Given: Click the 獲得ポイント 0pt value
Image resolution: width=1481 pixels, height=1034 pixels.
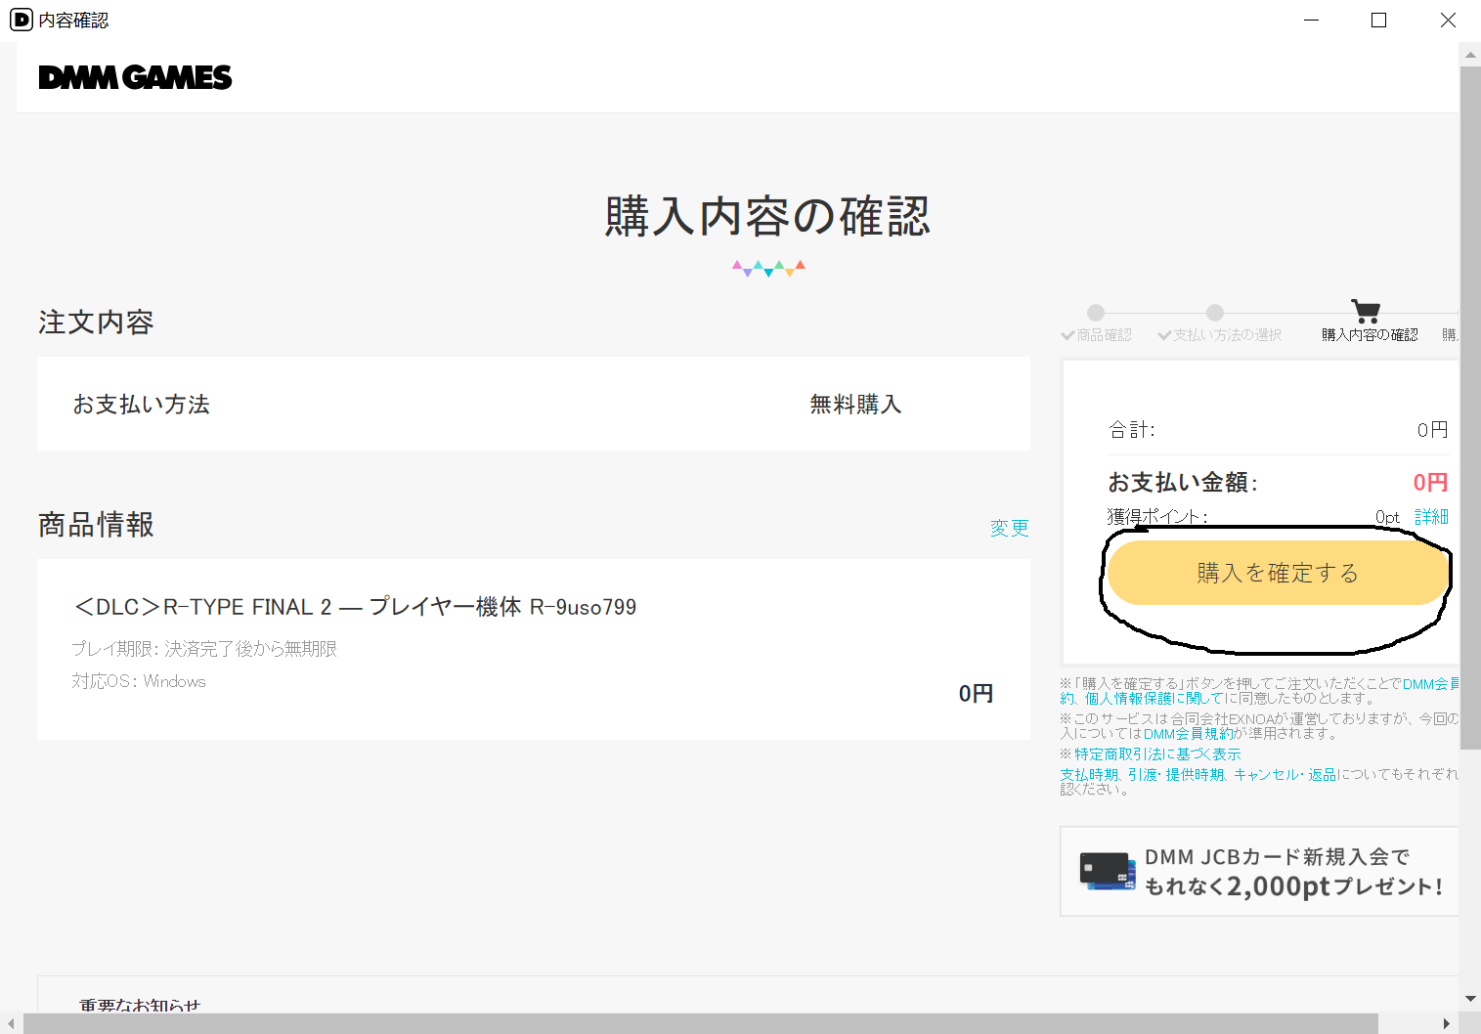Looking at the screenshot, I should point(1387,517).
